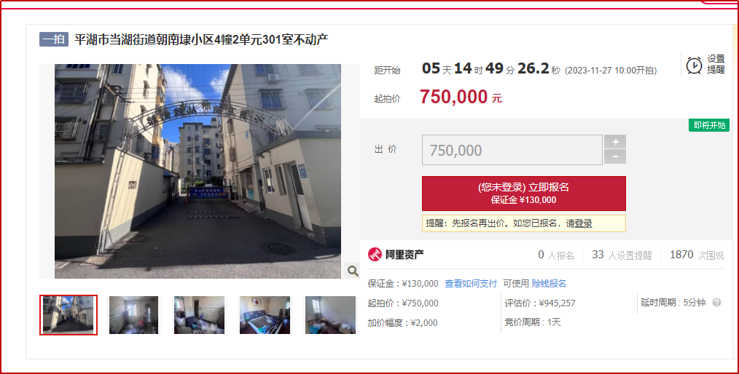Decrease bid with the minus button

(615, 156)
